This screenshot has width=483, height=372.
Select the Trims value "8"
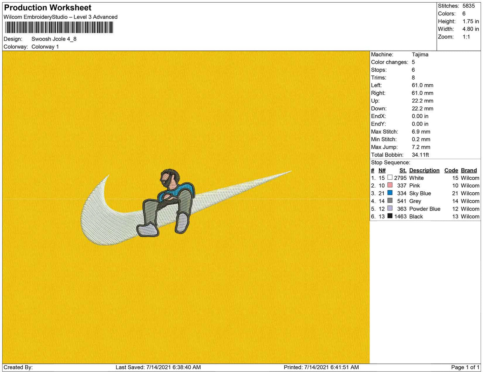pyautogui.click(x=413, y=78)
